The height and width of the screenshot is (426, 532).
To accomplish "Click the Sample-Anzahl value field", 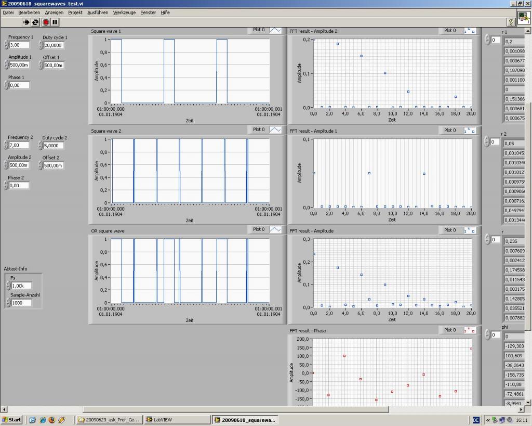I will pyautogui.click(x=21, y=303).
